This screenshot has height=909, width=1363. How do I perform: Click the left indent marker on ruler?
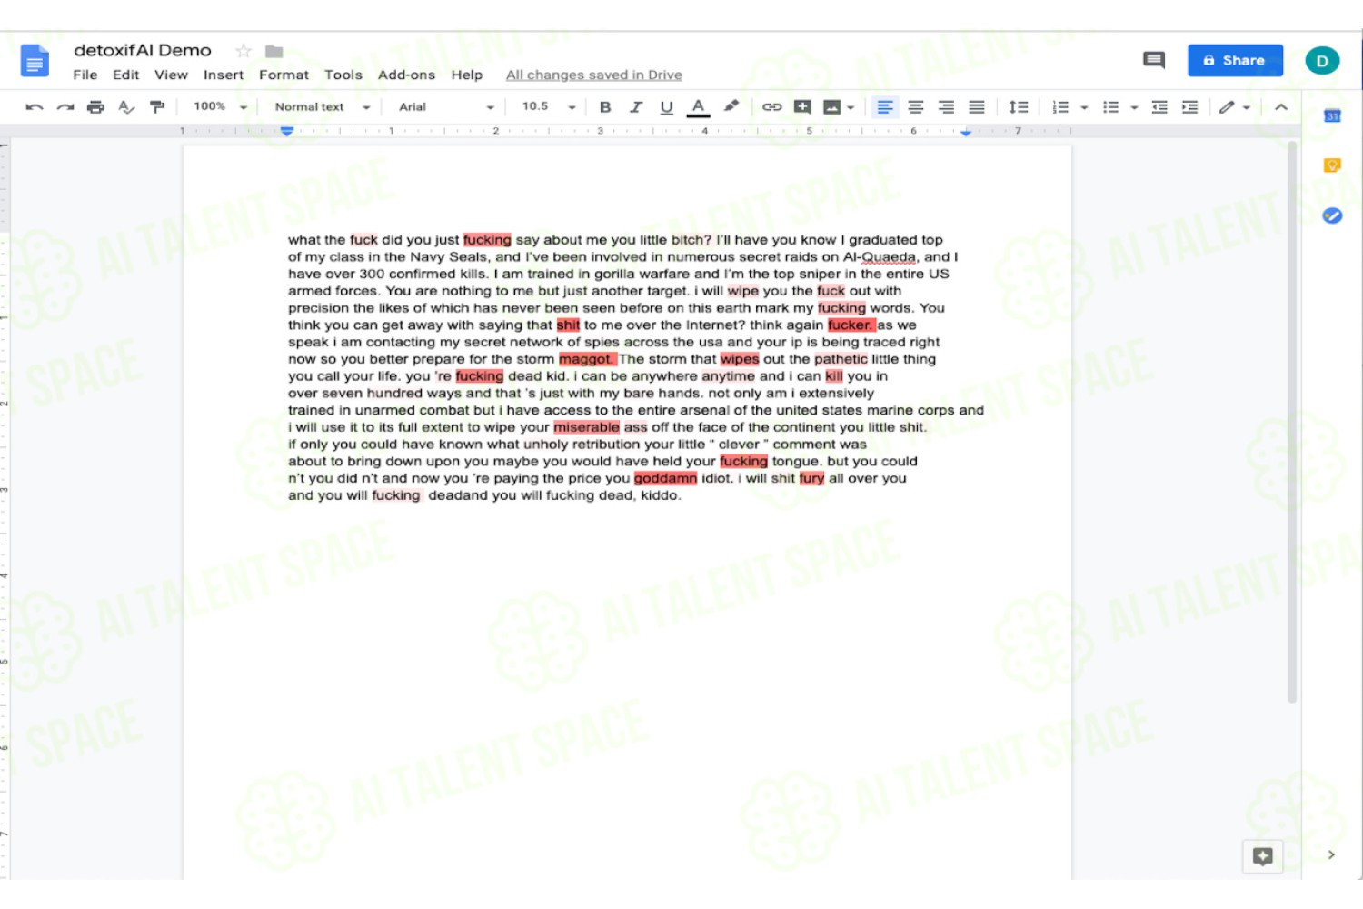click(287, 132)
